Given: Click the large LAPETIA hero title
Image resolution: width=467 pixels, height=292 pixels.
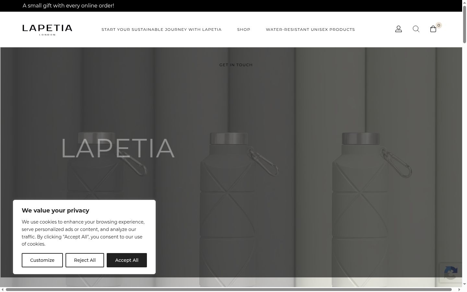Looking at the screenshot, I should [118, 148].
